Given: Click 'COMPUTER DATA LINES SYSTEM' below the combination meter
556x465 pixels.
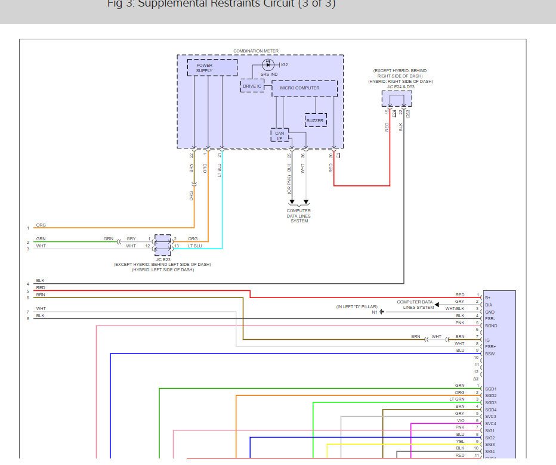Looking at the screenshot, I should coord(299,216).
